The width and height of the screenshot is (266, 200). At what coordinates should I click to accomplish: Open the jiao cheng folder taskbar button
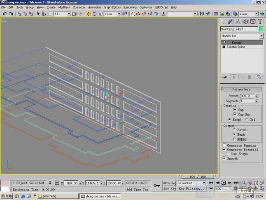tap(58, 196)
